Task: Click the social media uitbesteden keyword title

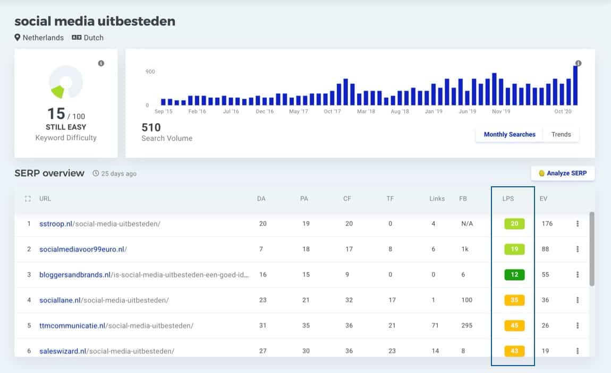Action: (95, 21)
